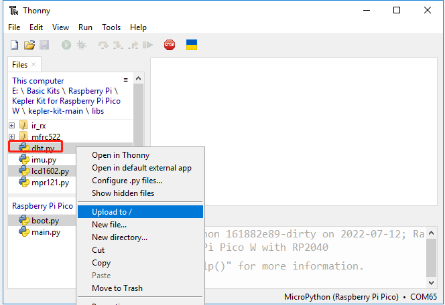Click the New file toolbar icon
Viewport: 445px width, 305px height.
(14, 45)
